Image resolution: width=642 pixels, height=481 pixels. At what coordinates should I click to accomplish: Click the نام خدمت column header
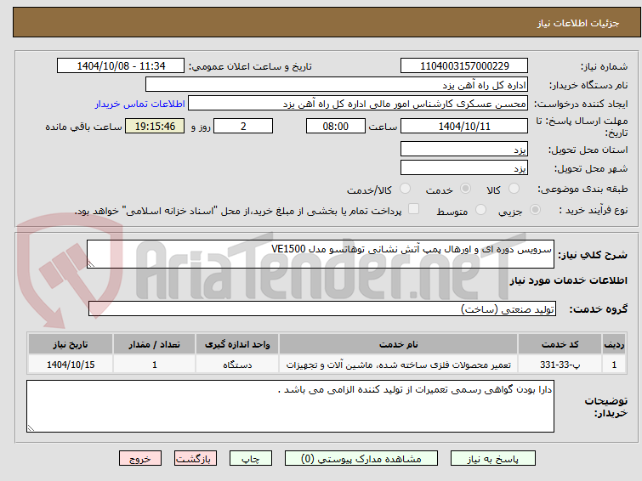399,344
